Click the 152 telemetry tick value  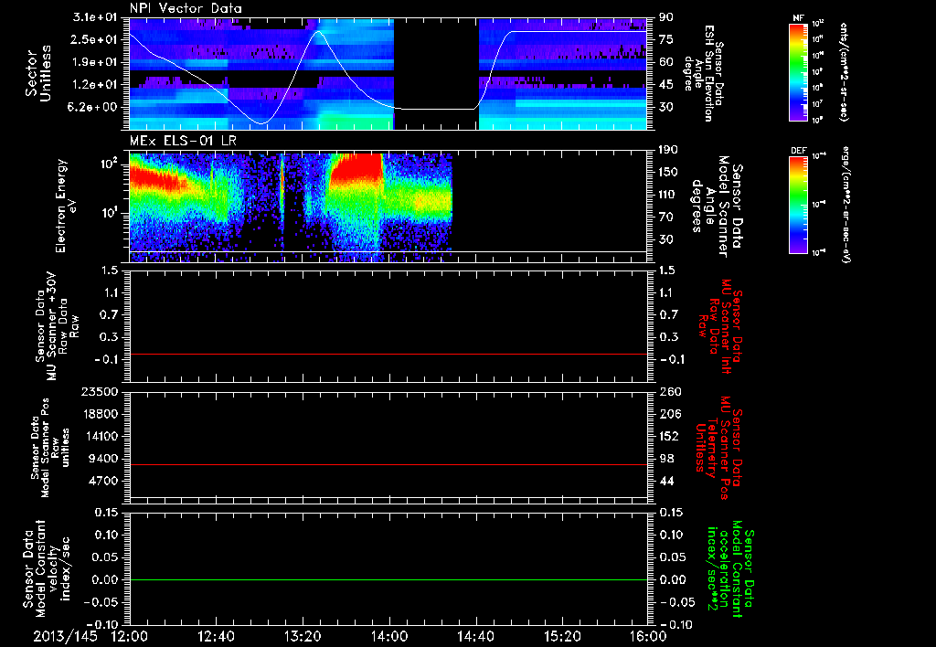pos(669,436)
